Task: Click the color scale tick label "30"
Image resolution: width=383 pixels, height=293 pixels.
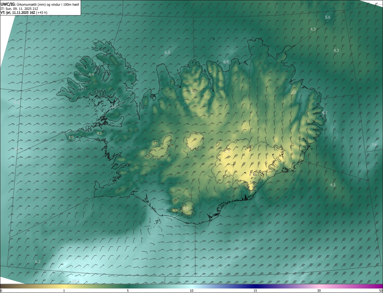Action: [319, 291]
